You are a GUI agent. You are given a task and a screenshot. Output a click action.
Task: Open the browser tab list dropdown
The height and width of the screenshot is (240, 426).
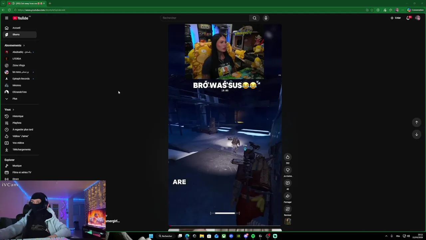click(x=3, y=3)
